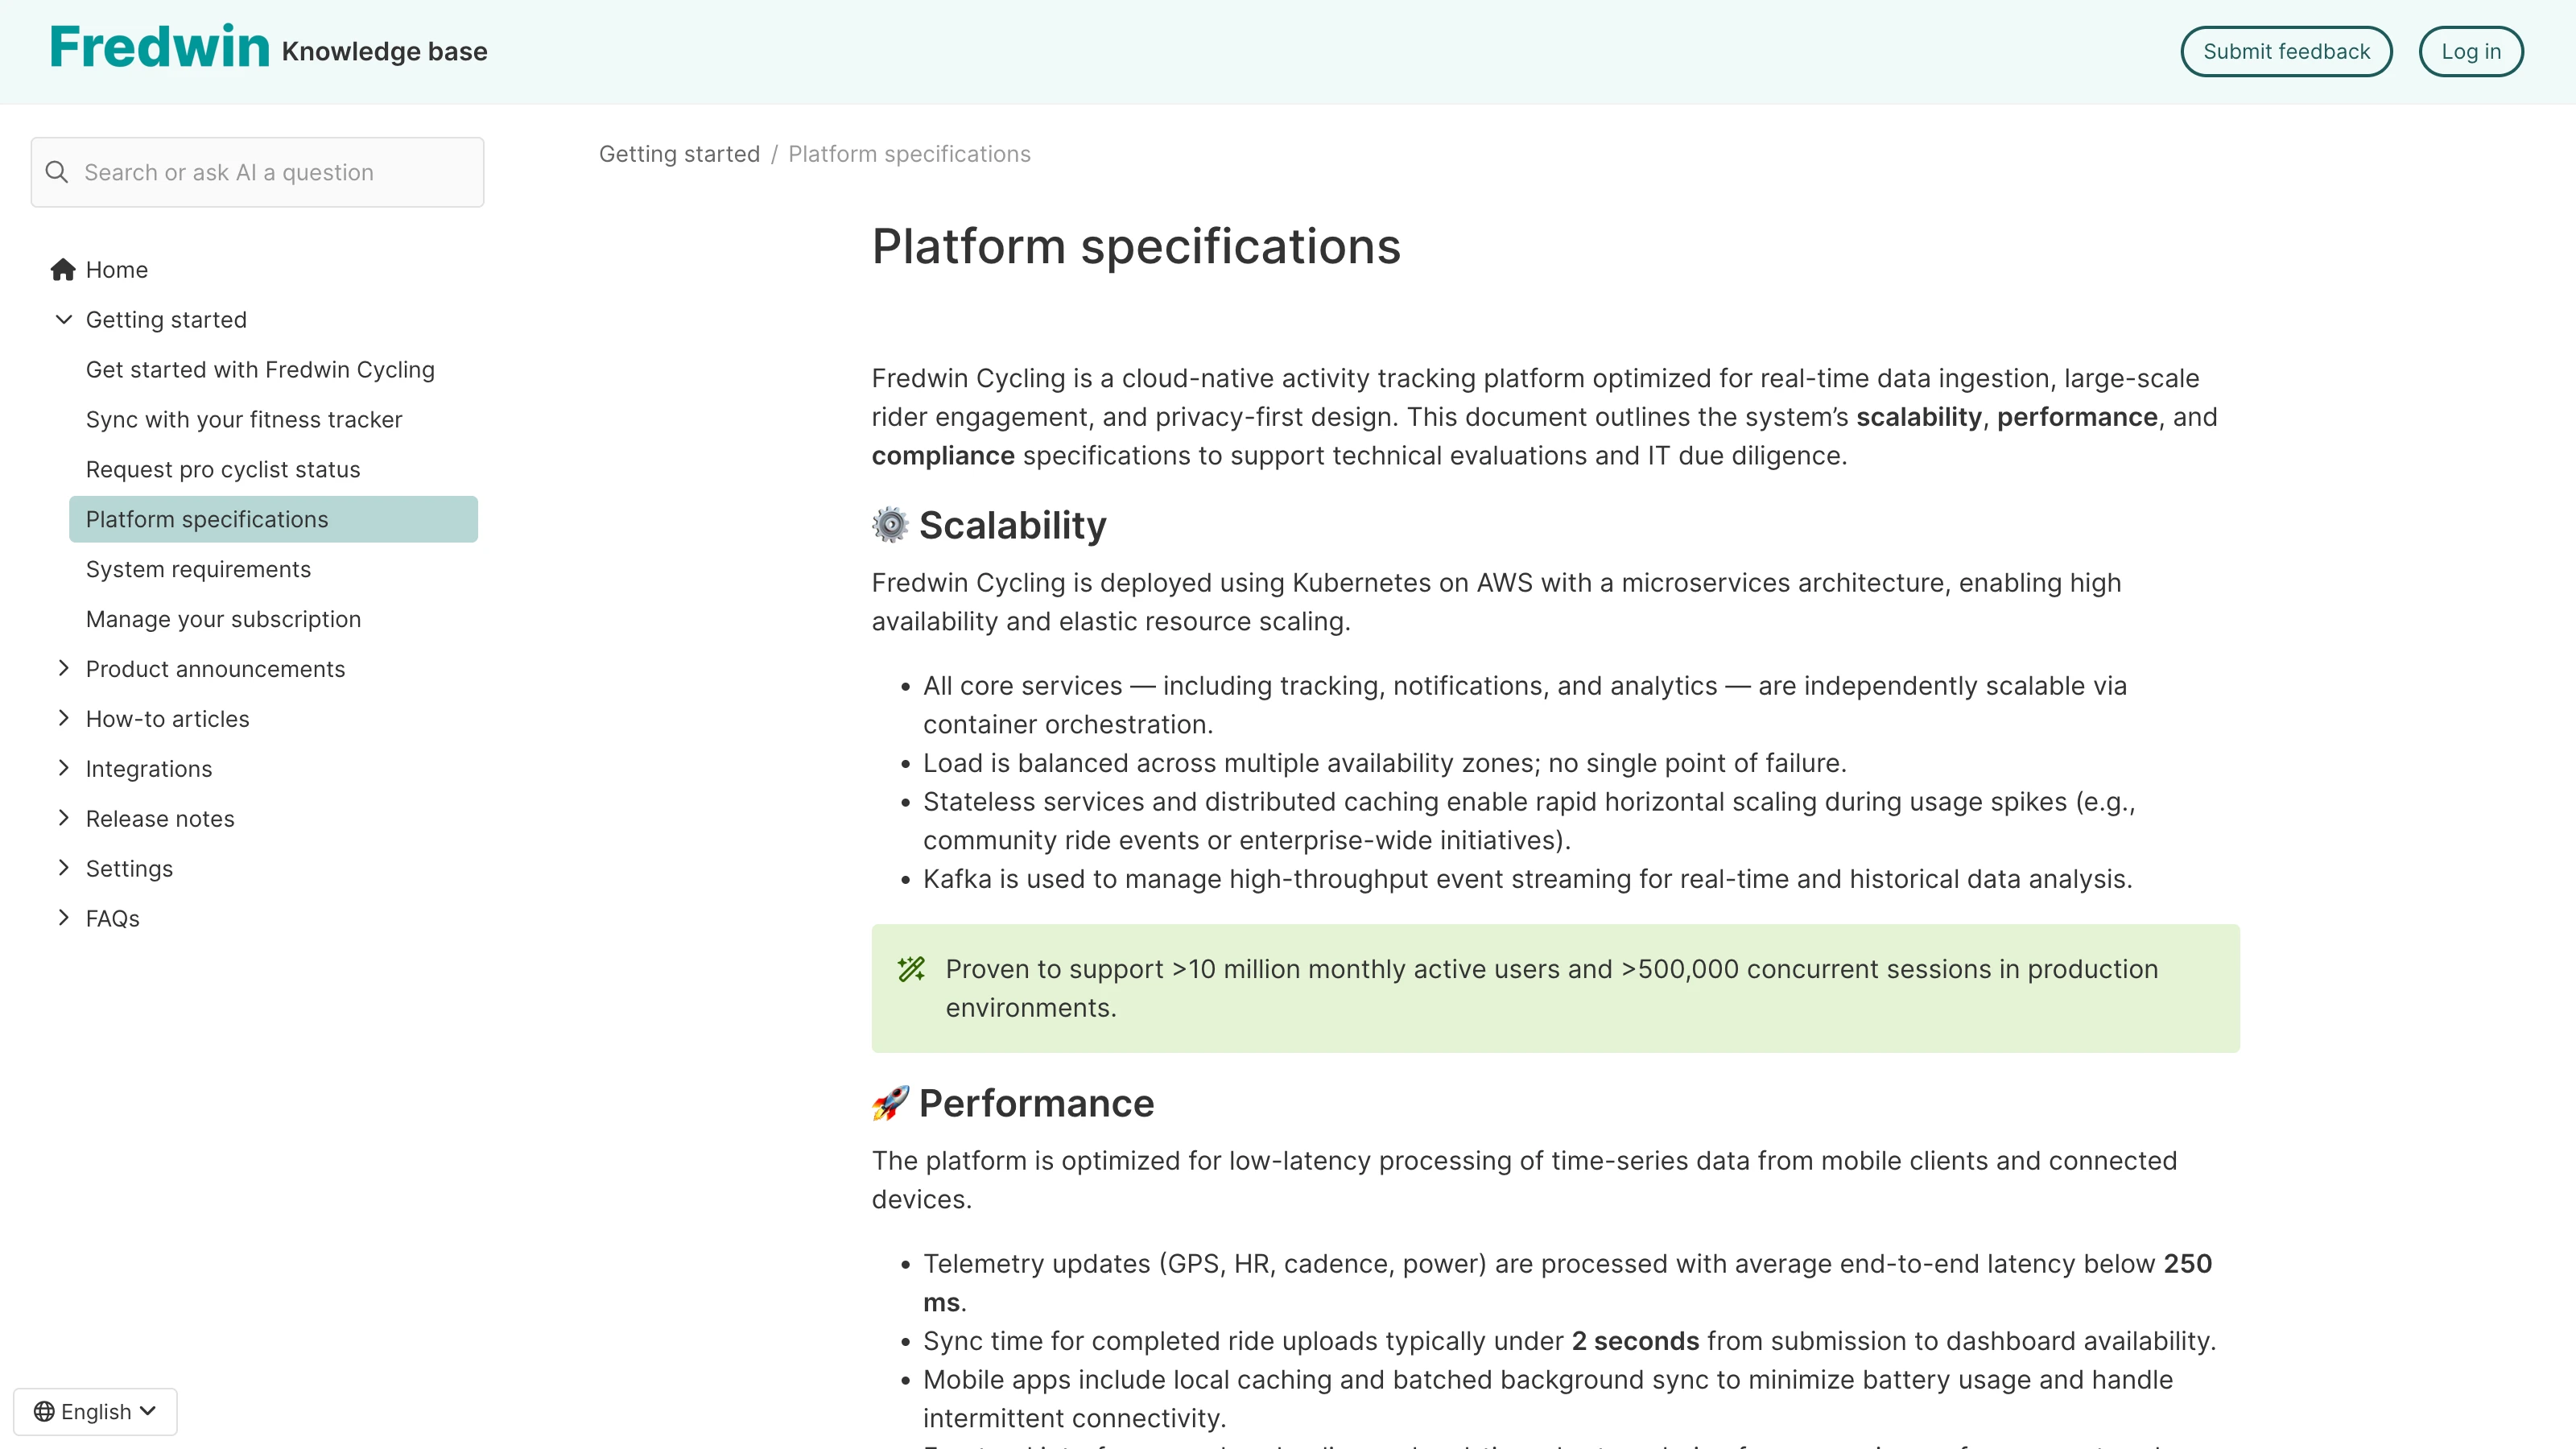Open System requirements article
2576x1449 pixels.
click(198, 569)
